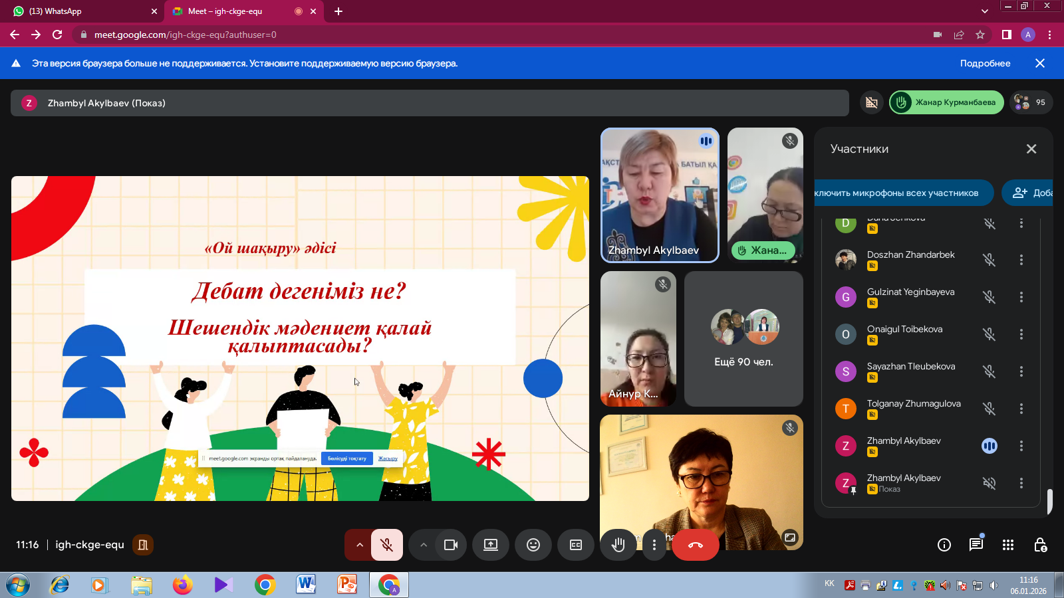Click the Подробнее link in browser warning
This screenshot has width=1064, height=598.
coord(985,63)
